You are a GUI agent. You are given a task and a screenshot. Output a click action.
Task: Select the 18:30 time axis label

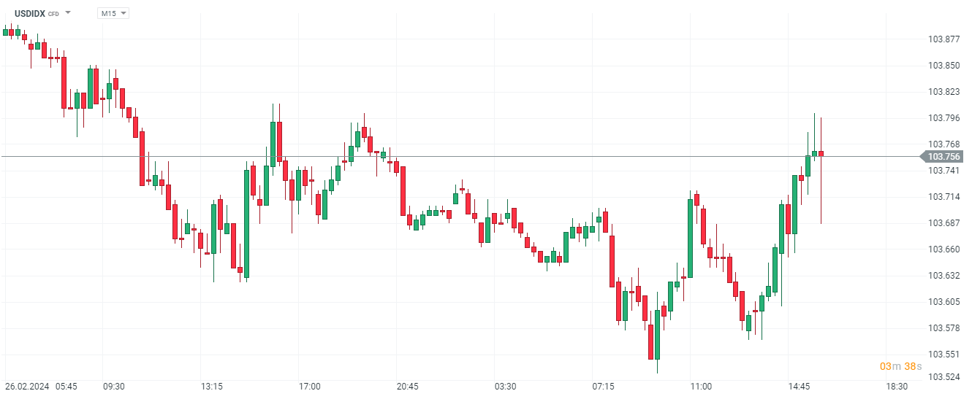point(897,386)
